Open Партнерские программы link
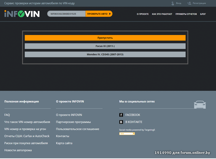 [x=73, y=122]
